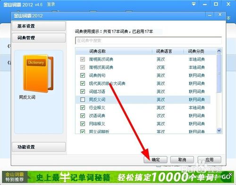Click the list scrollbar up arrow
The image size is (236, 185).
(219, 51)
